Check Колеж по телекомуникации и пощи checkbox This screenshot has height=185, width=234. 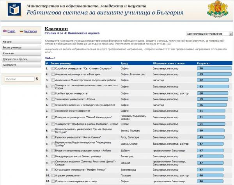coord(53,181)
